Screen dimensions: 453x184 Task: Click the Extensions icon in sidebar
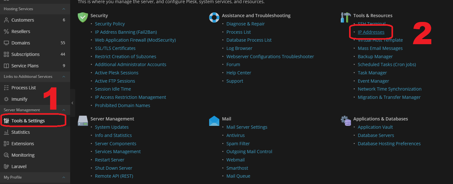tap(6, 144)
